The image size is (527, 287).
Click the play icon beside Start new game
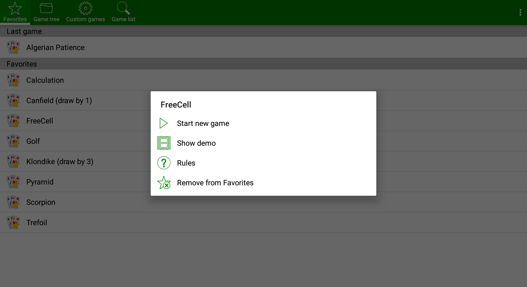click(164, 123)
